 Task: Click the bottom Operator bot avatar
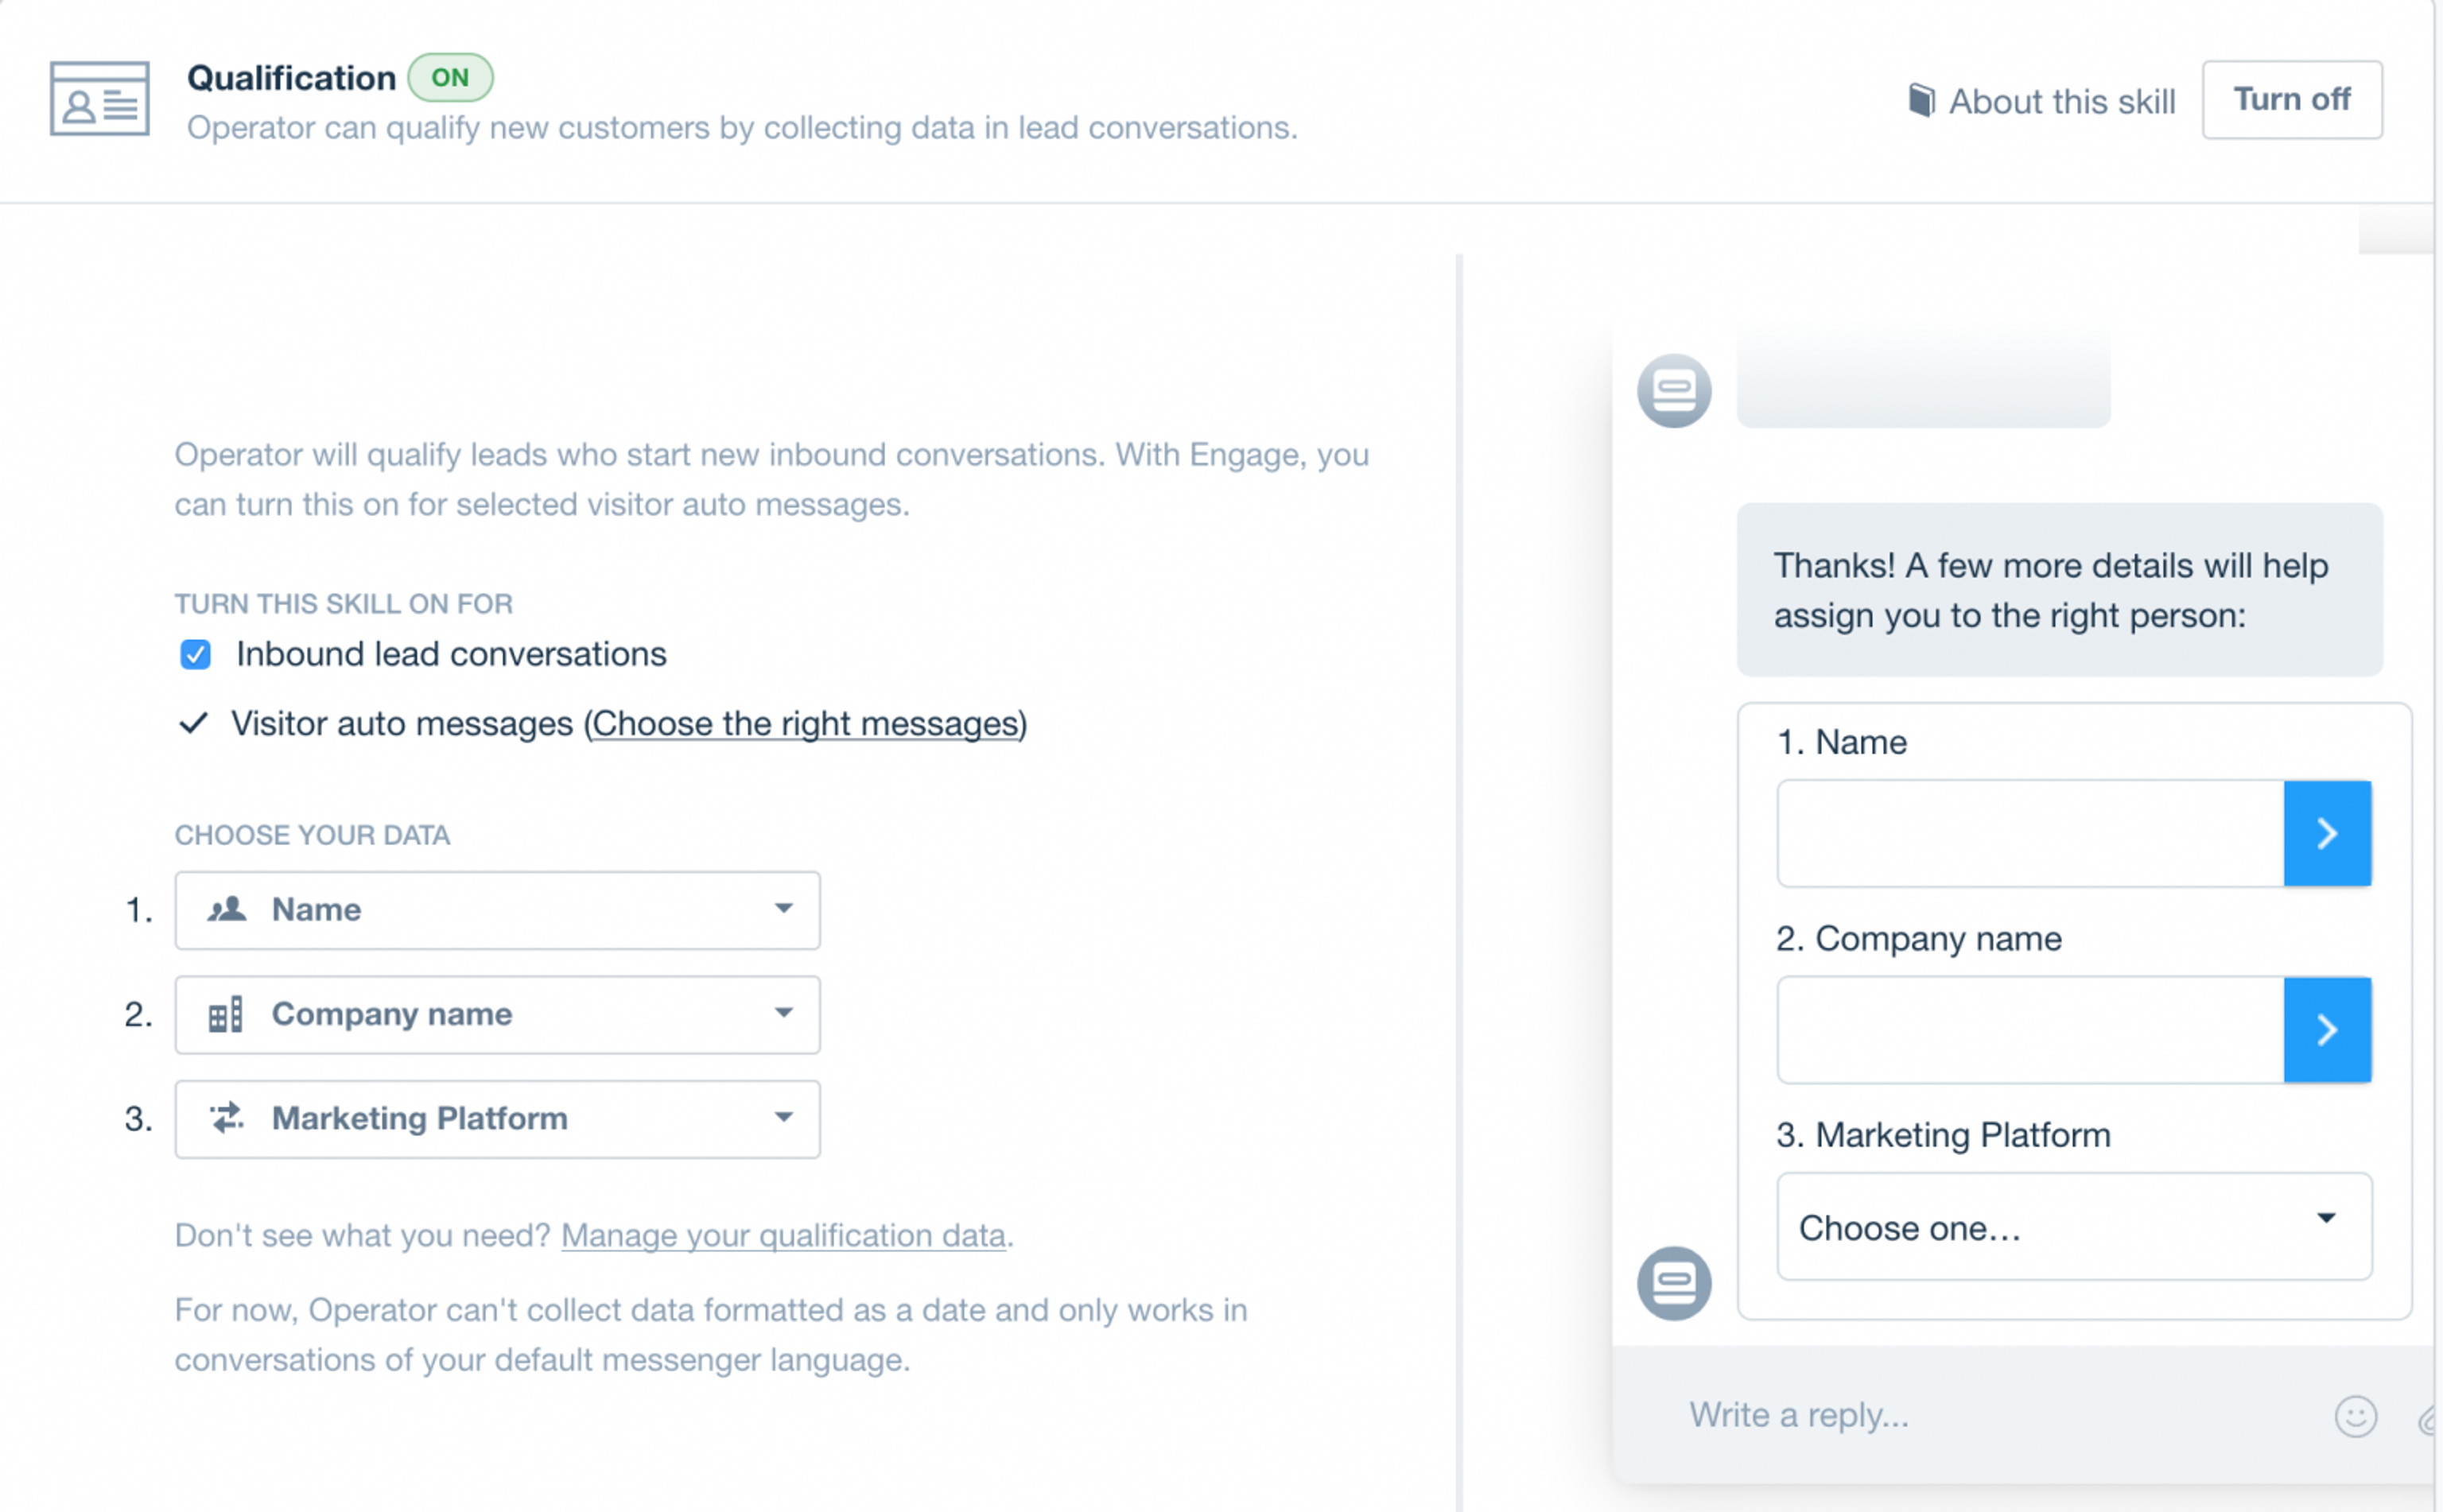click(x=1674, y=1282)
